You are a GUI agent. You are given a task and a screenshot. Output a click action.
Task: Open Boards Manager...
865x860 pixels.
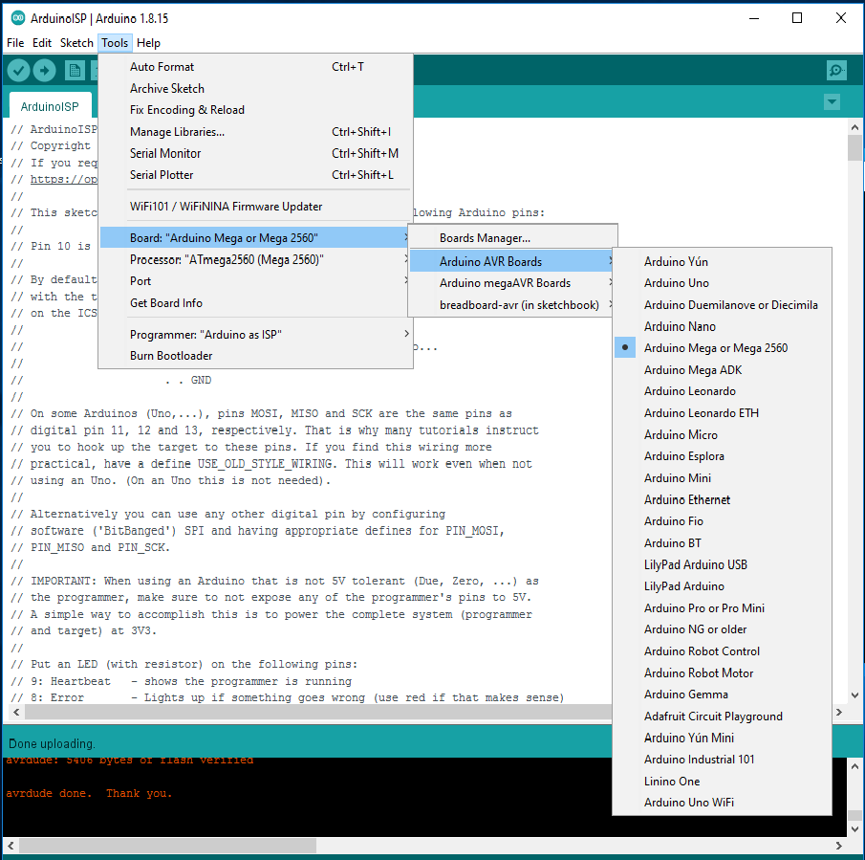[x=512, y=238]
